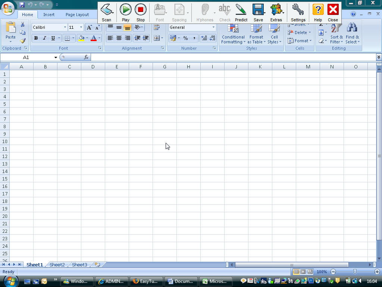Toggle Bold formatting

36,38
